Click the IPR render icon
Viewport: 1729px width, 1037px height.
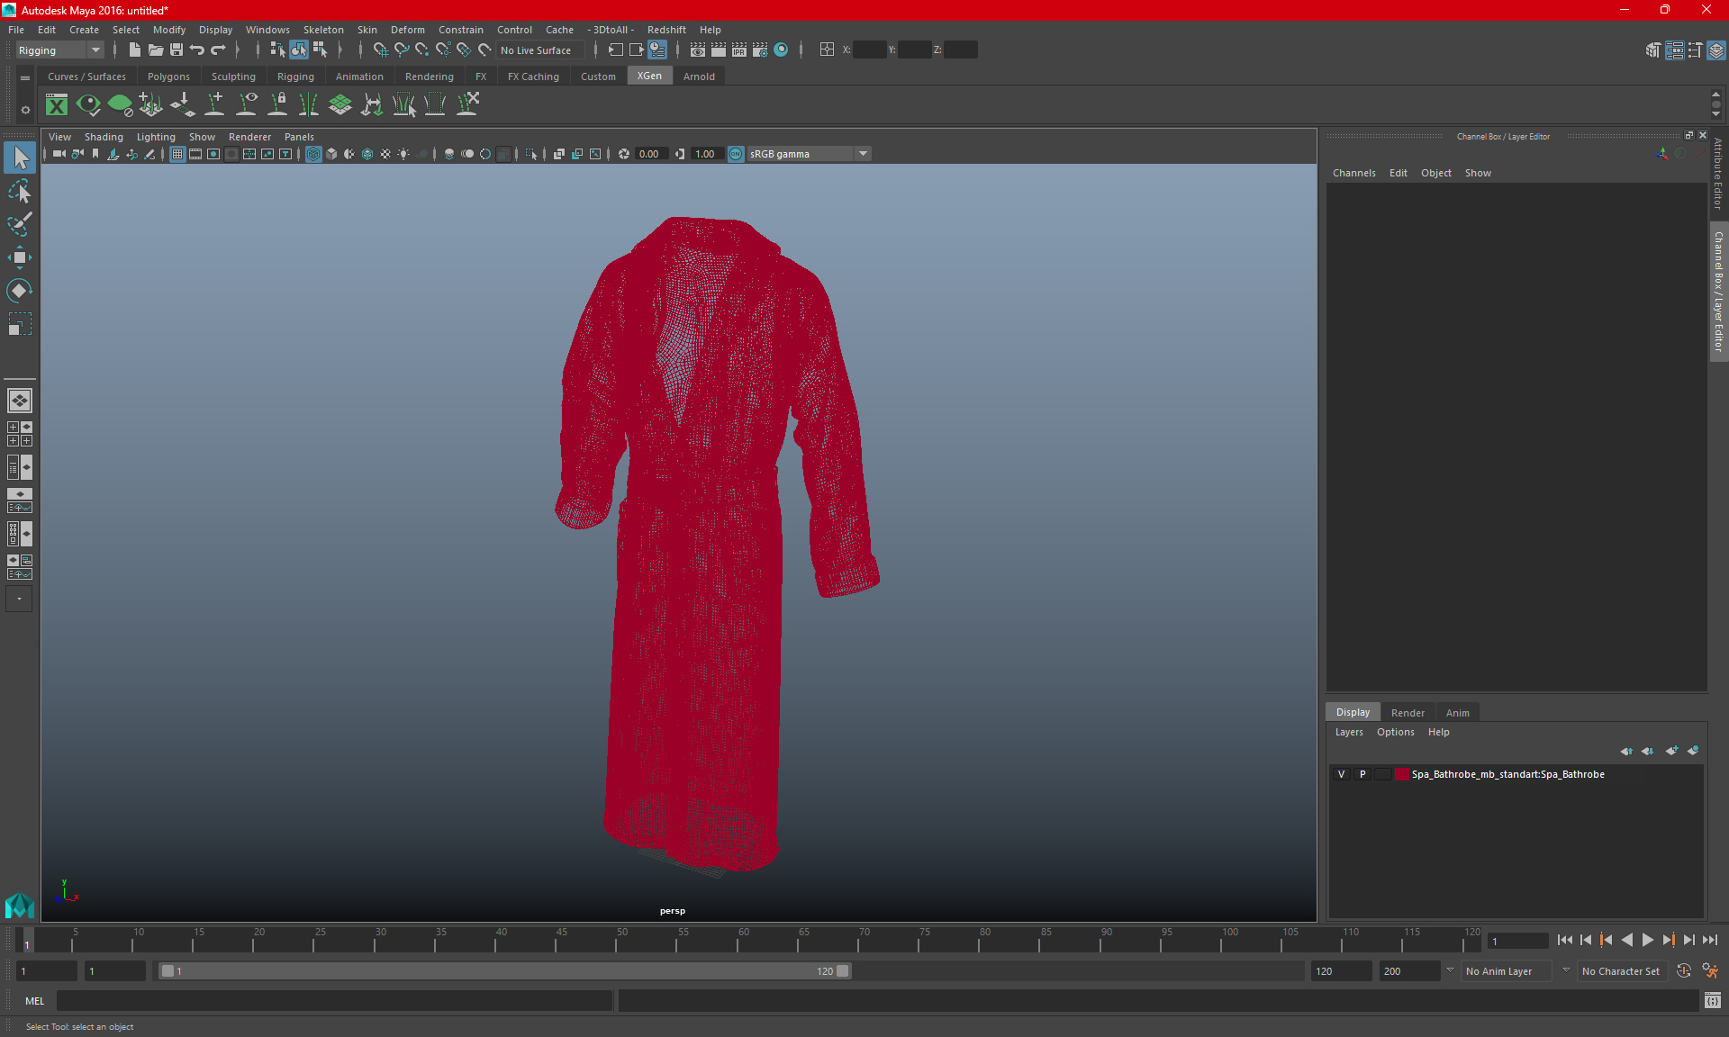click(739, 50)
